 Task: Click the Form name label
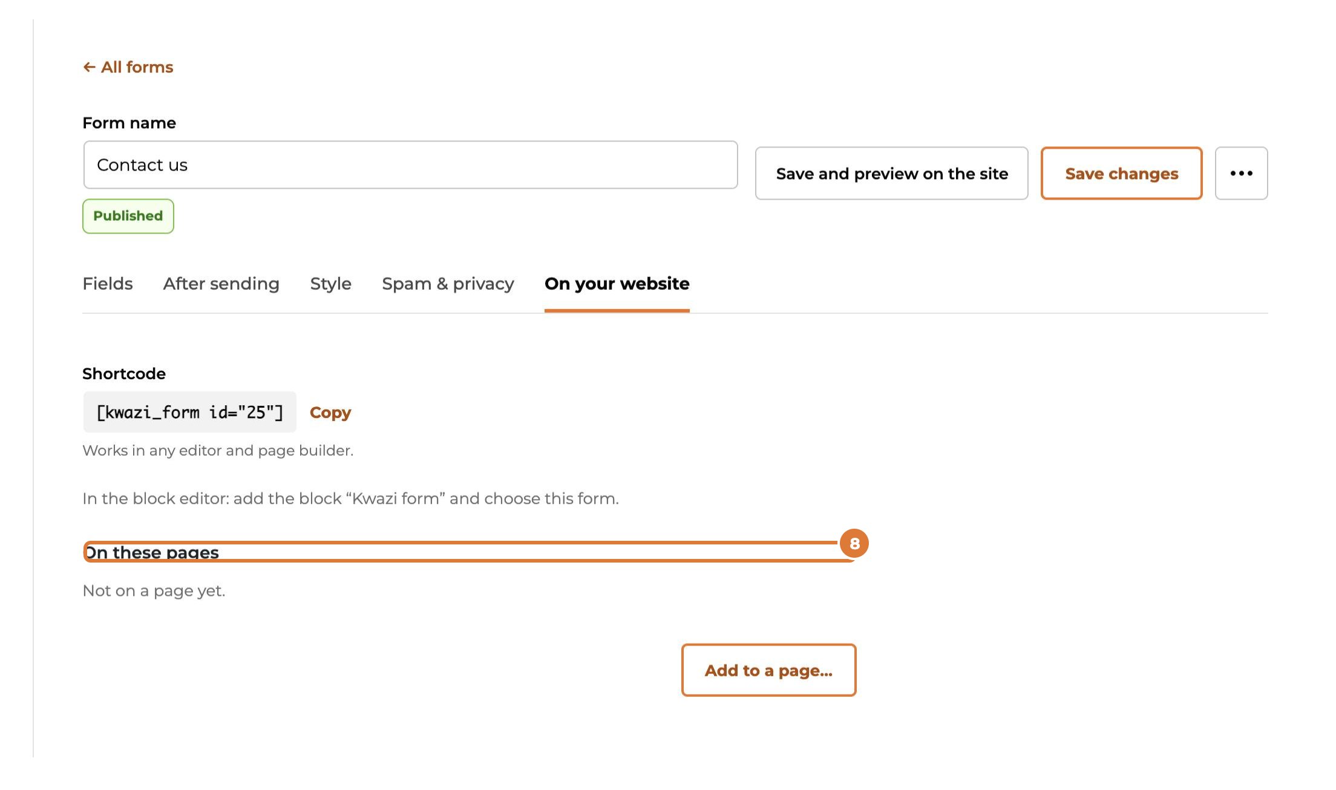[x=129, y=123]
